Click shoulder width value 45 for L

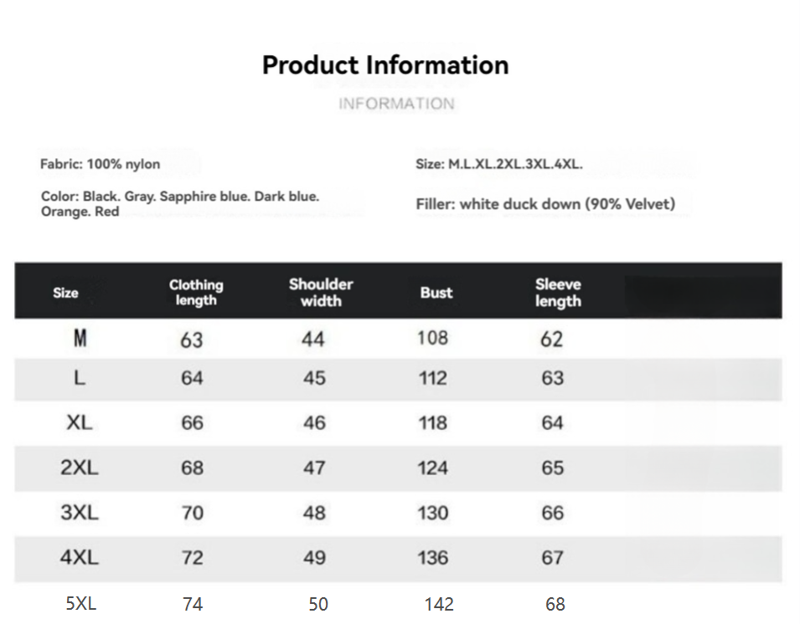click(314, 378)
